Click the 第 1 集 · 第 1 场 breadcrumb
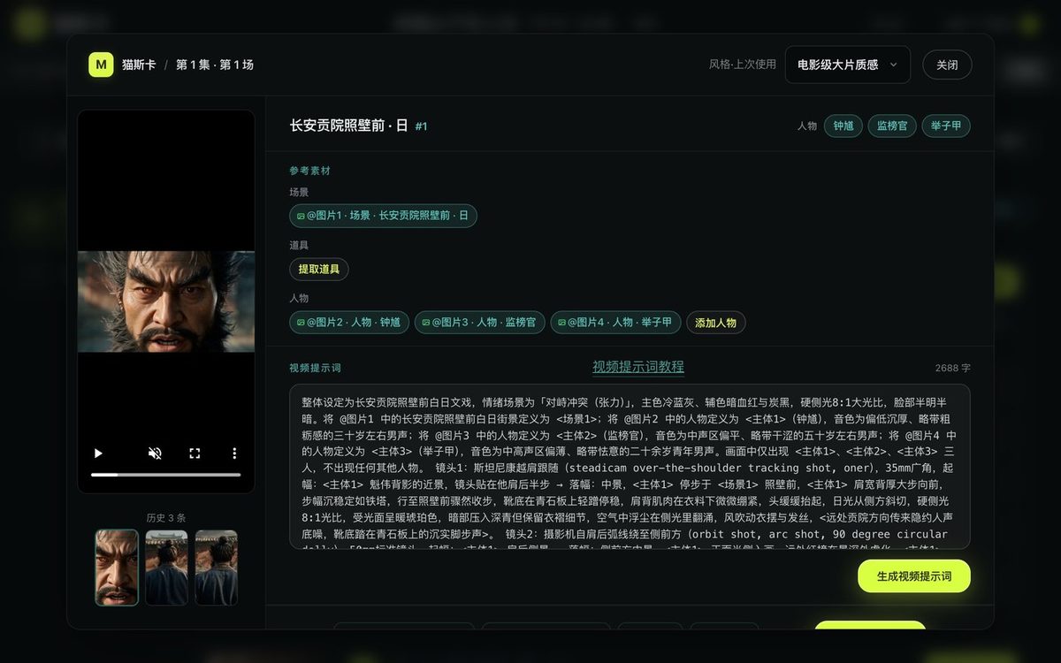Screen dimensions: 1061x663 coord(215,65)
